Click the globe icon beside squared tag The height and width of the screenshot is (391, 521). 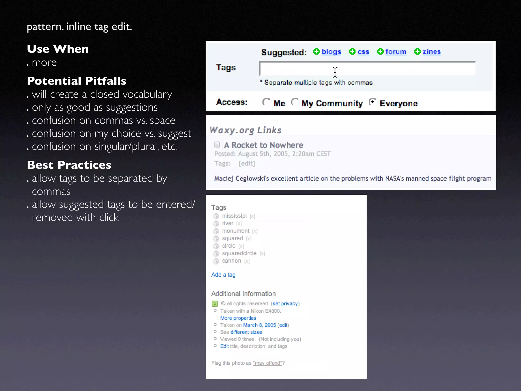216,239
